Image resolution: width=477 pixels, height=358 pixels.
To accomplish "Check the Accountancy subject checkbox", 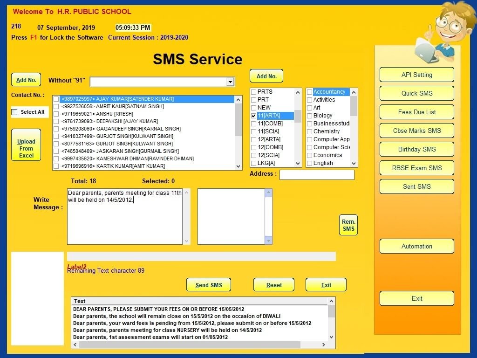I will tap(309, 92).
